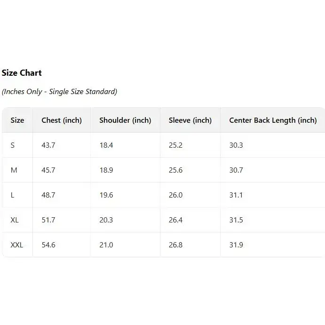This screenshot has width=325, height=325.
Task: Select the Chest (inch) column header
Action: click(62, 120)
